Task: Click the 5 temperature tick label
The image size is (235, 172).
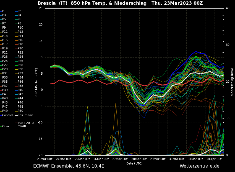Action: [x=42, y=74]
